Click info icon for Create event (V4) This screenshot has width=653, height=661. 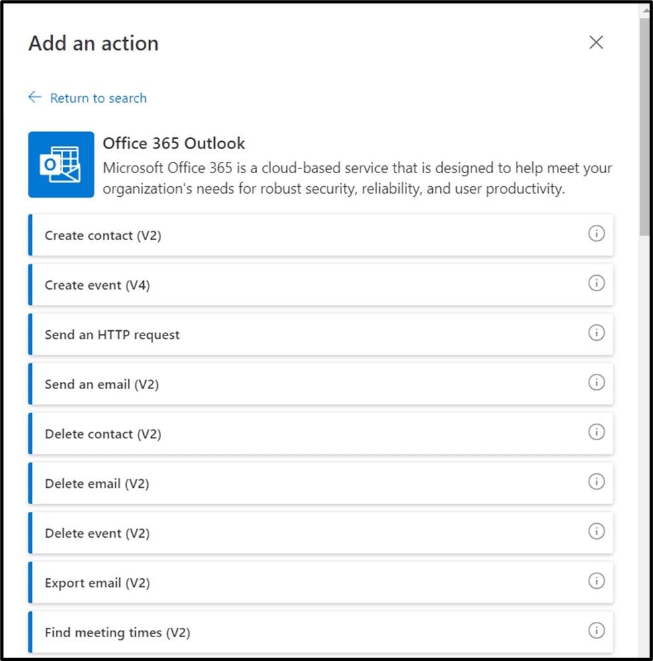(596, 283)
